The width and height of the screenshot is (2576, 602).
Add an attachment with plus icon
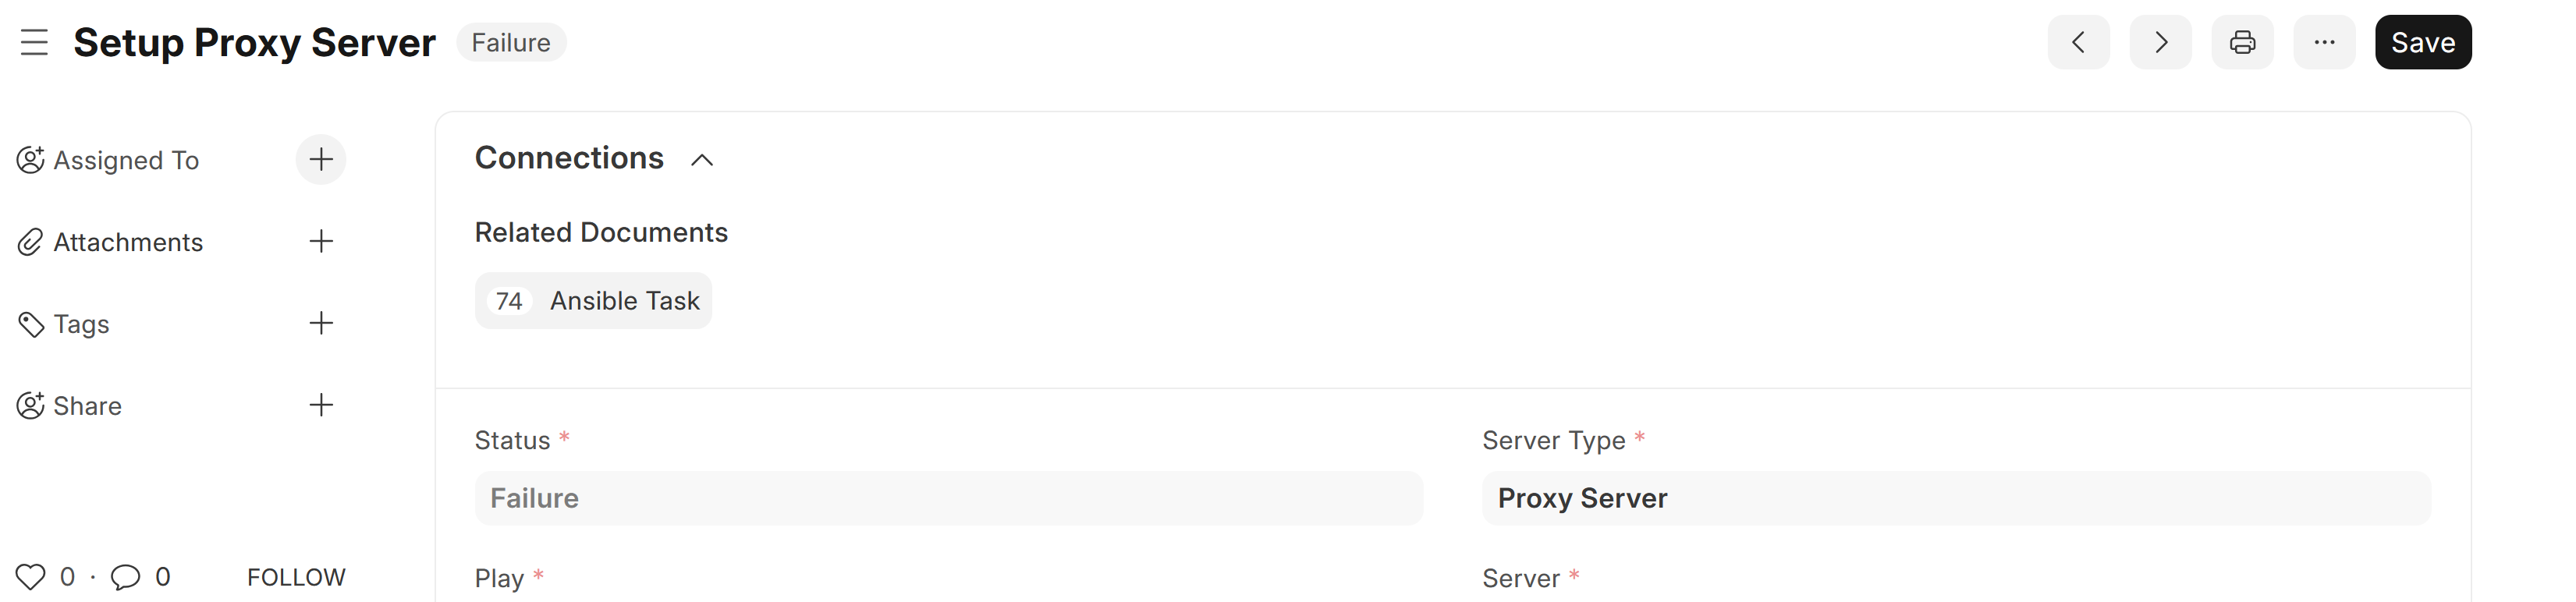coord(321,241)
